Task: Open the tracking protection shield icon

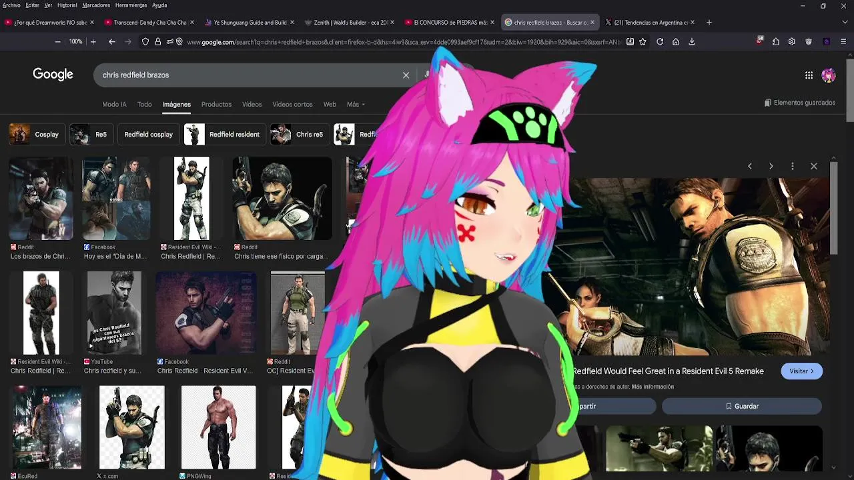Action: point(145,41)
